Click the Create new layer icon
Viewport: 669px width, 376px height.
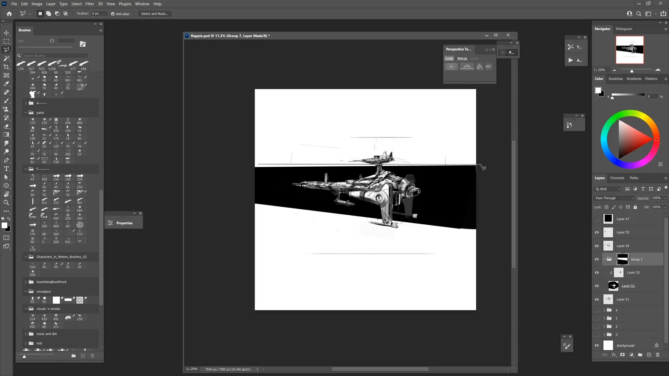click(x=649, y=355)
